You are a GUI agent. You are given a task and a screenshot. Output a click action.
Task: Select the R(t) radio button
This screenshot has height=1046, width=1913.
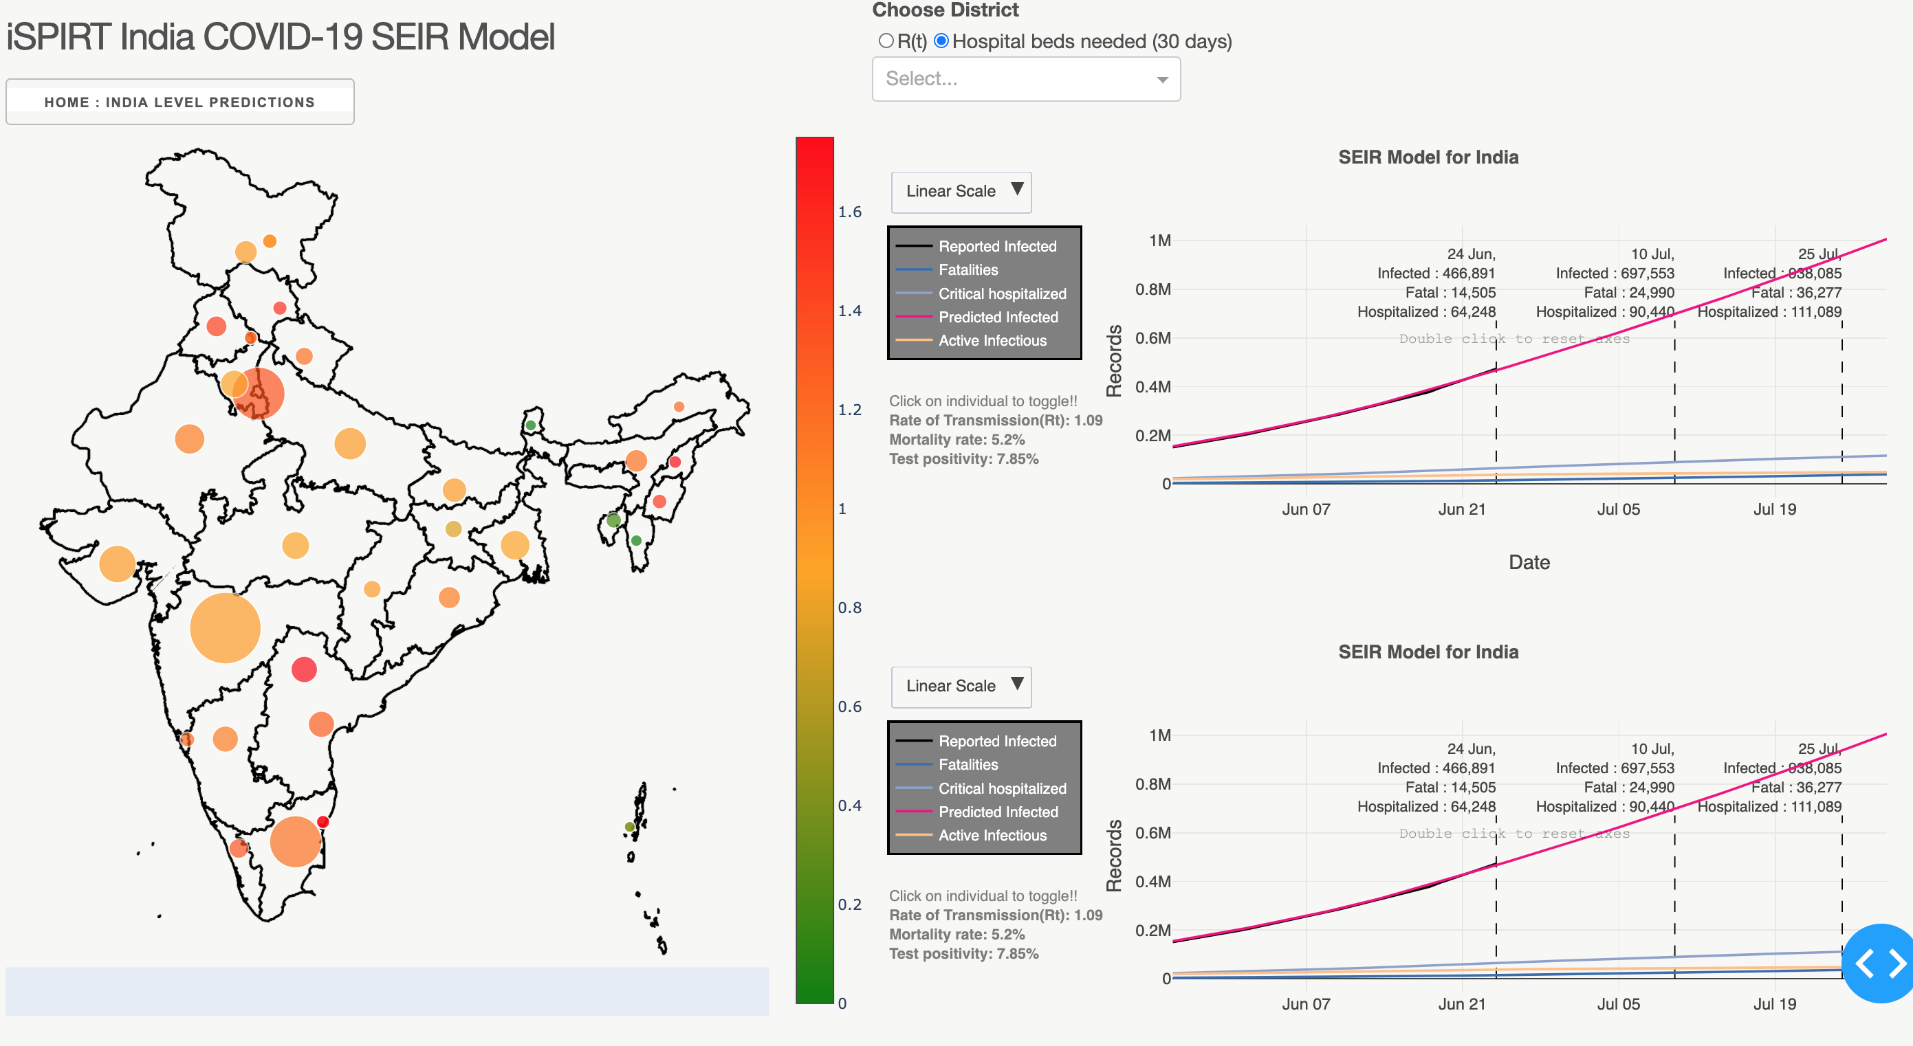pos(885,41)
